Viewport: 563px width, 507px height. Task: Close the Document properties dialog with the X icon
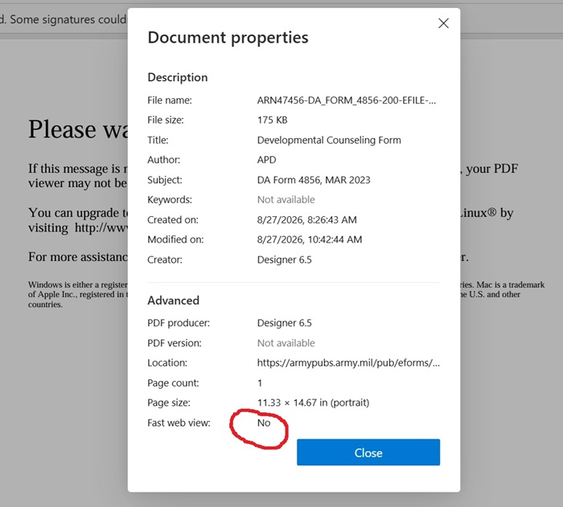[x=443, y=23]
